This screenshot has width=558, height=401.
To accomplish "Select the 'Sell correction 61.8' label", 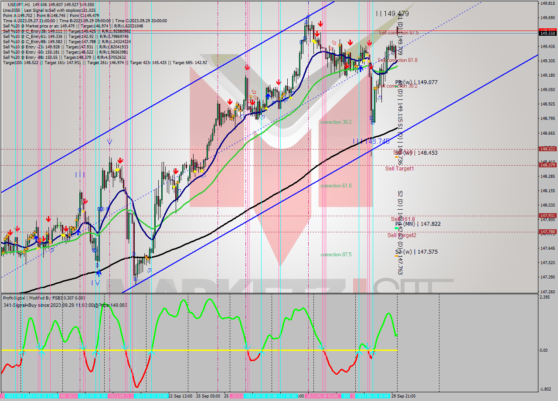I will 397,60.
